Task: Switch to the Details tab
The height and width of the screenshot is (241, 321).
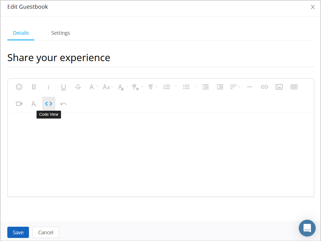Action: (21, 33)
